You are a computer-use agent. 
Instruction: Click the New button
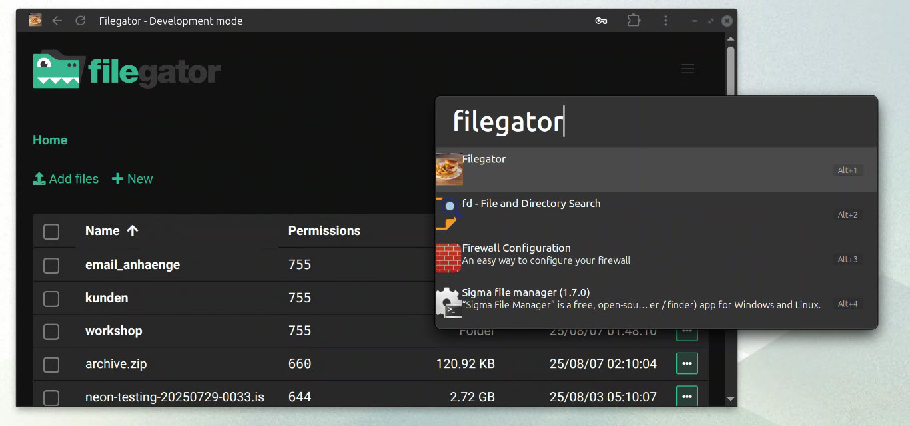(132, 179)
